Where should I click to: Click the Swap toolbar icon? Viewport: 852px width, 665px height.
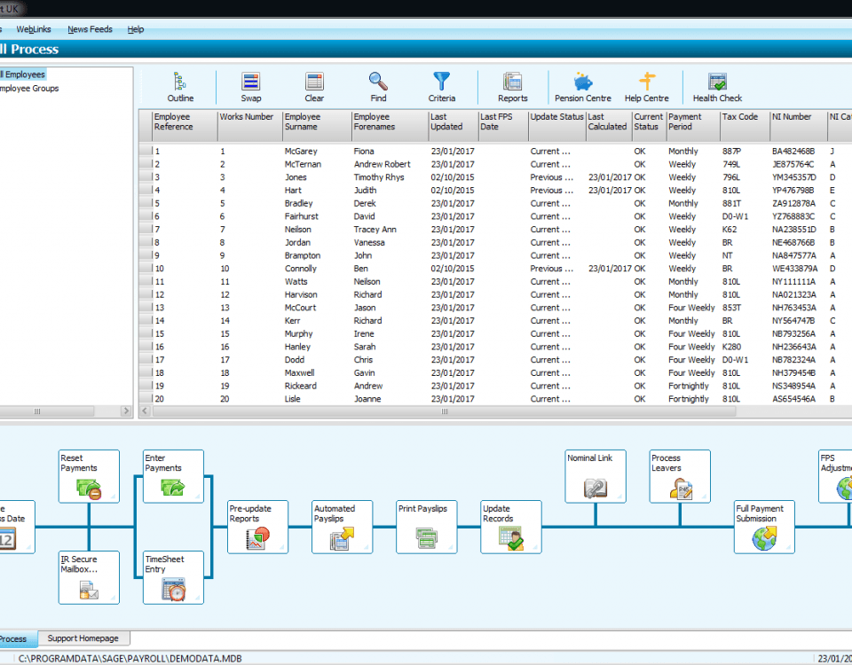point(251,87)
